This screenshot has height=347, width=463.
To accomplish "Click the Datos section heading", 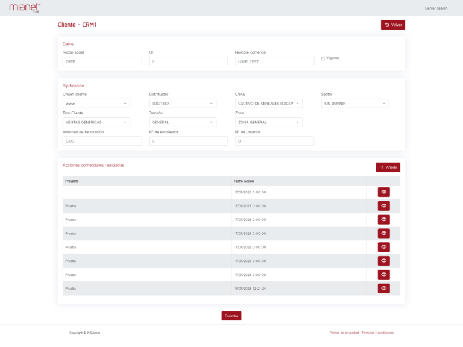I will [x=68, y=44].
